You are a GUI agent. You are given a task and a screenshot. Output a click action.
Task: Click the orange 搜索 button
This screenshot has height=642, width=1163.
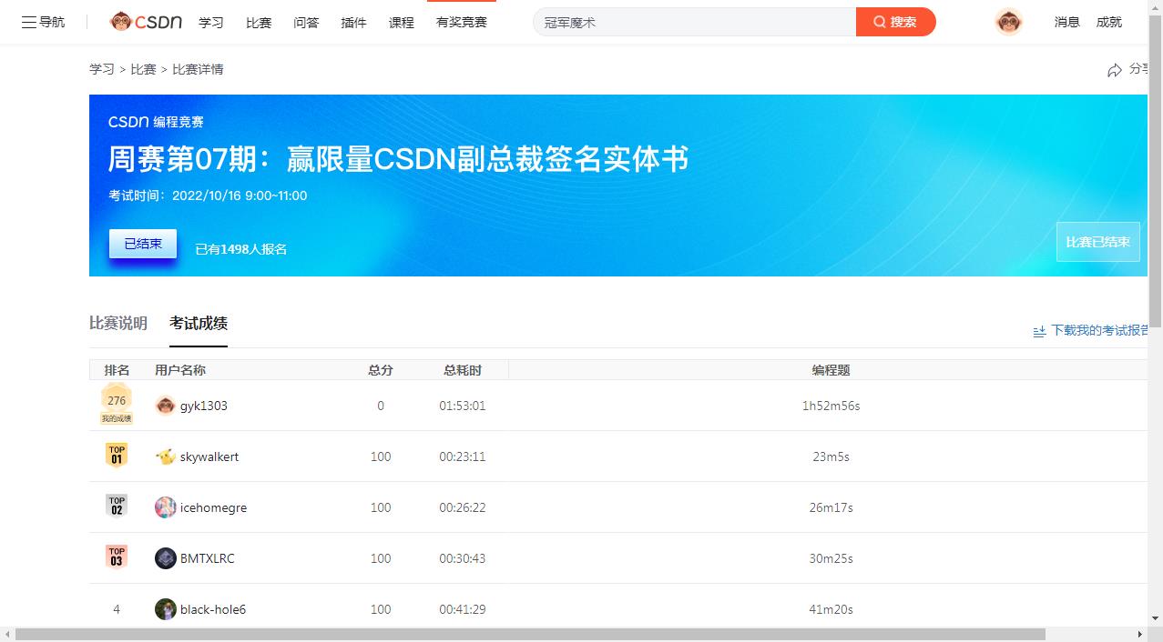(x=896, y=22)
